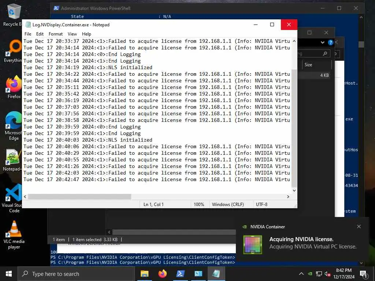375x281 pixels.
Task: Switch to the Notepad taskbar button
Action: point(216,274)
